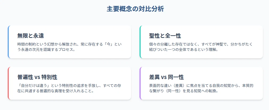Image resolution: width=269 pixels, height=110 pixels.
Task: Select the 無限と永遠 card title
Action: click(x=31, y=36)
